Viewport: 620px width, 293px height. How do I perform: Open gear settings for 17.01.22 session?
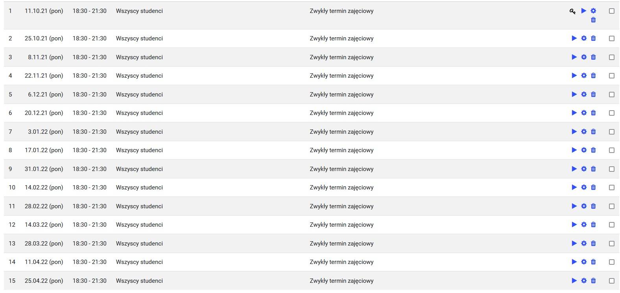pos(584,150)
